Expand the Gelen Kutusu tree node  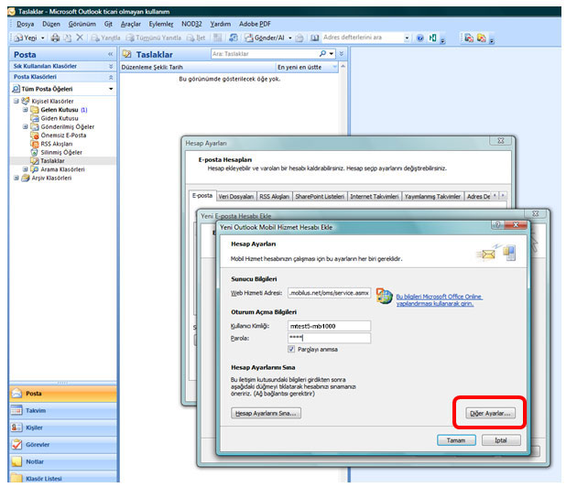click(x=26, y=110)
